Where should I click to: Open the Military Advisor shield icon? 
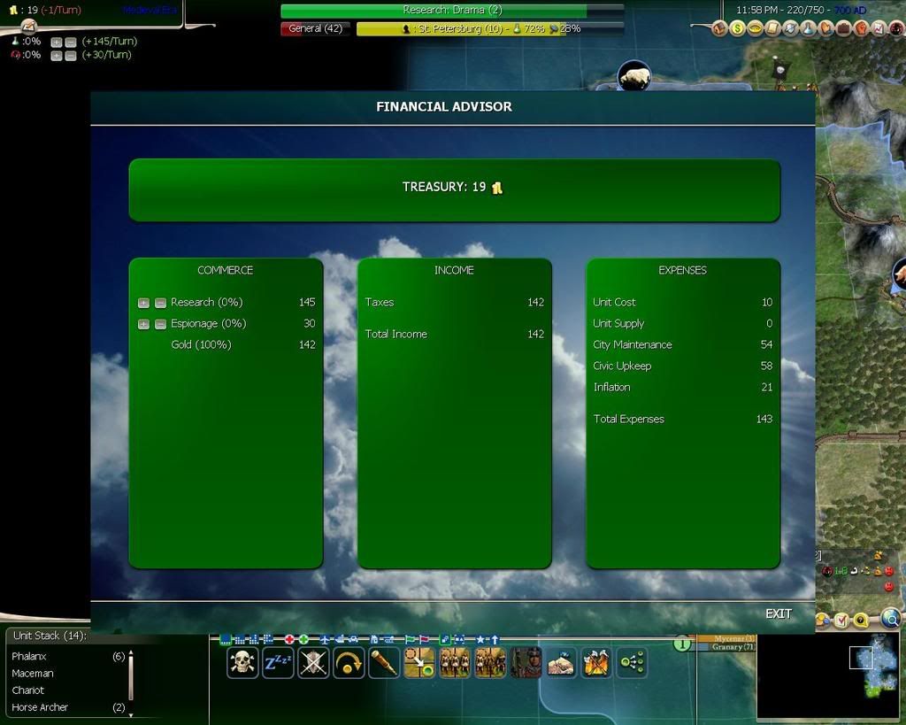792,27
